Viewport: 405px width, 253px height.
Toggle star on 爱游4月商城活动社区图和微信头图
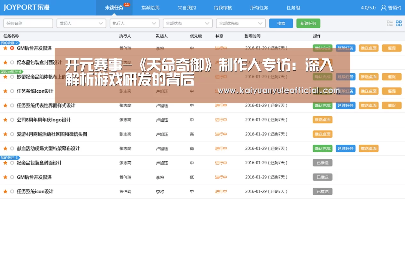pos(5,134)
